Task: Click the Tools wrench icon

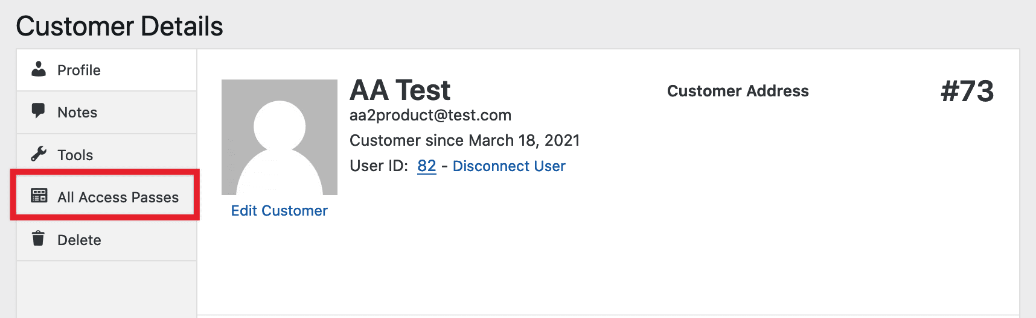Action: coord(39,154)
